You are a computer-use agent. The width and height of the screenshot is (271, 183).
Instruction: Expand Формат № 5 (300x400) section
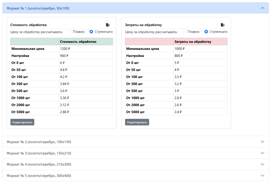135,176
